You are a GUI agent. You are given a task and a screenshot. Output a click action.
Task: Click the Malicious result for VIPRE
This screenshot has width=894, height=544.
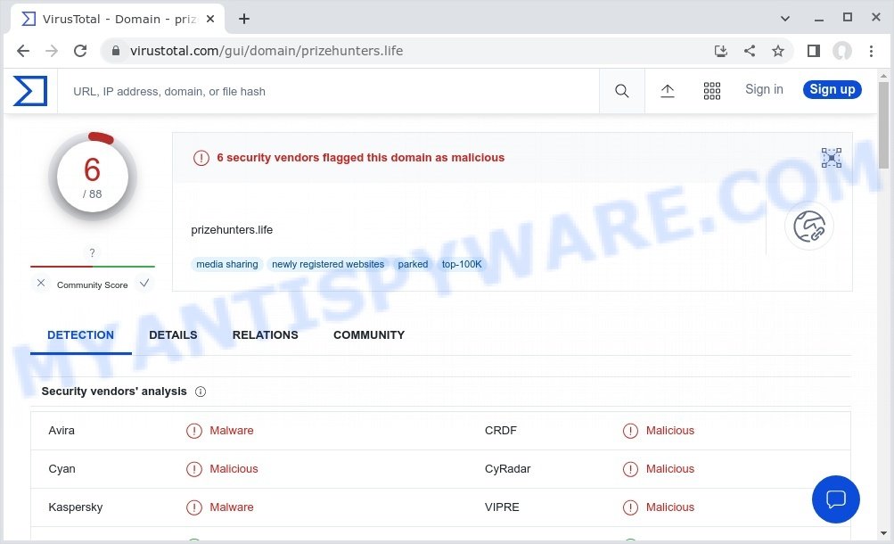pyautogui.click(x=670, y=507)
